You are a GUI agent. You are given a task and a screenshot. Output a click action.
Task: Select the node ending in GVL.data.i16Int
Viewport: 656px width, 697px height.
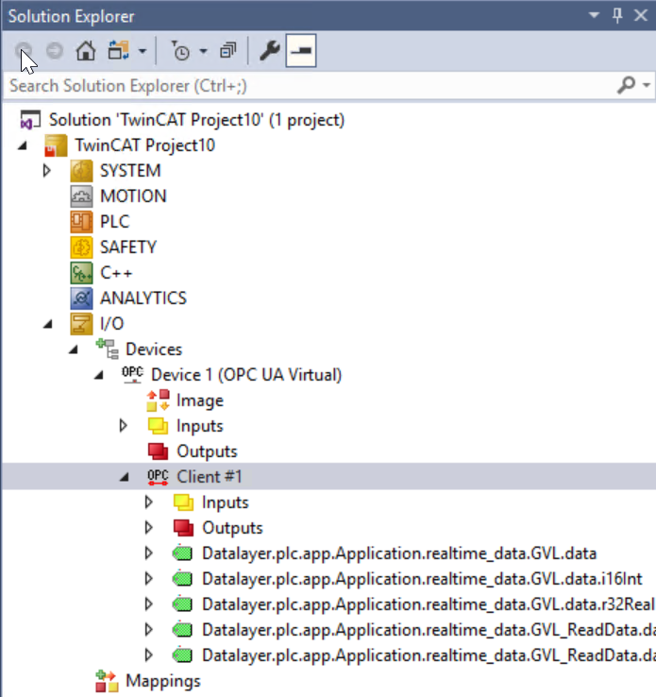[x=422, y=579]
